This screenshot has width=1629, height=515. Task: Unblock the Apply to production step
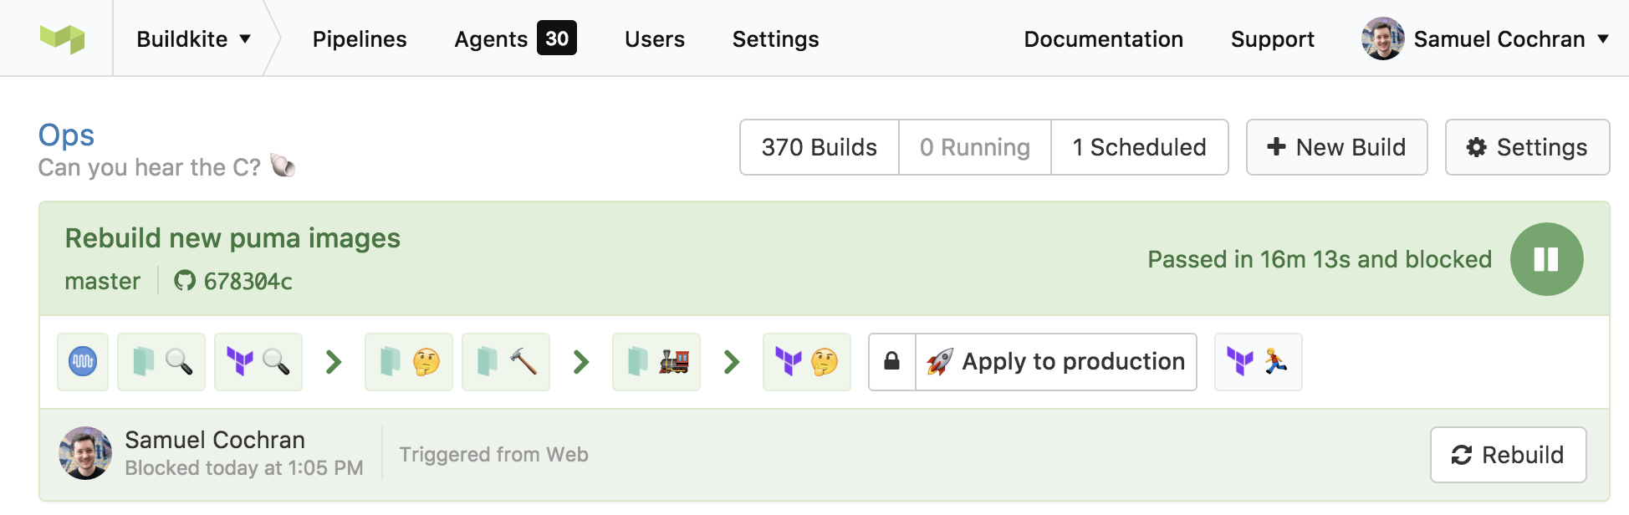1056,362
